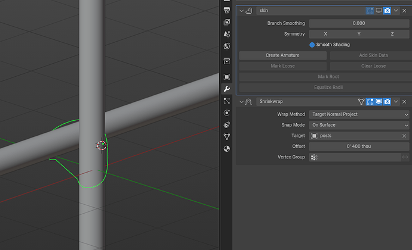
Task: Open the Object properties square tab
Action: coord(226,77)
